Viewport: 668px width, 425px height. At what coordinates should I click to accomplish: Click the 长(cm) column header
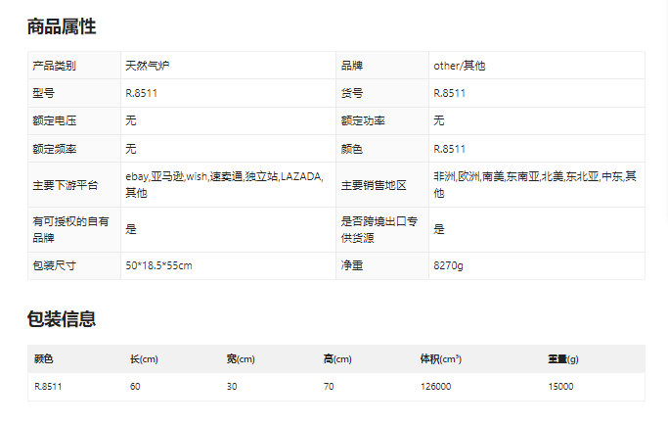pyautogui.click(x=144, y=359)
